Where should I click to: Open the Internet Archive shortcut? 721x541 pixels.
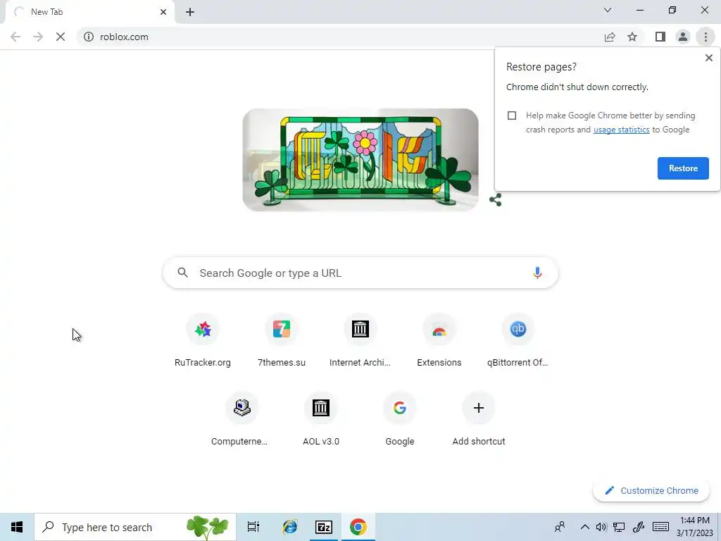click(360, 341)
